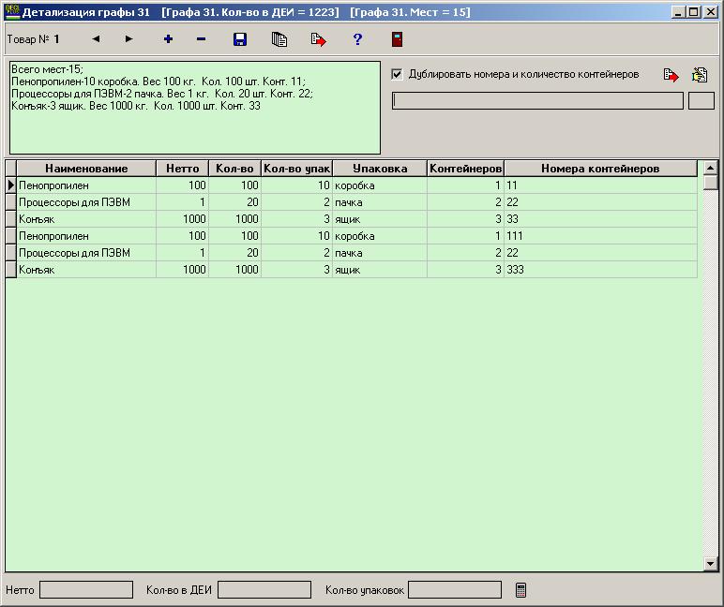Add a row with the plus icon
Screen dimensions: 724x607
(x=168, y=39)
